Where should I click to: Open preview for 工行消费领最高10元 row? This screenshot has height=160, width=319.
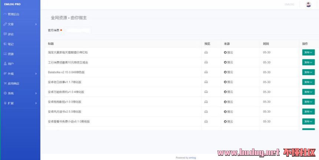(206, 62)
